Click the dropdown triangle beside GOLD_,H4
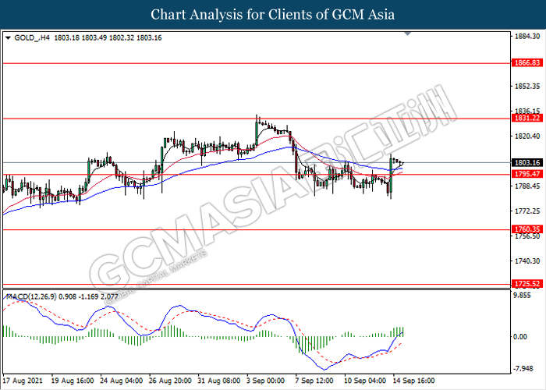The image size is (546, 390). (x=9, y=37)
